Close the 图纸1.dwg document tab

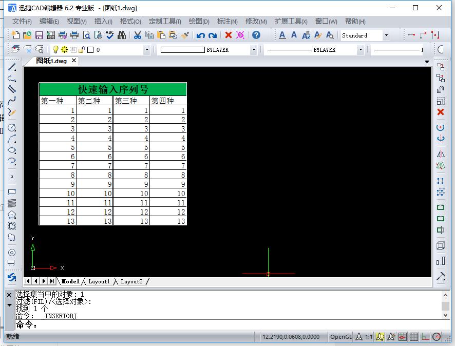(74, 61)
